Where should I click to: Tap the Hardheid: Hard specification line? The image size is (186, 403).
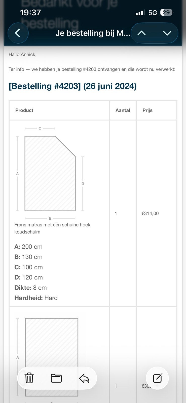(x=36, y=298)
